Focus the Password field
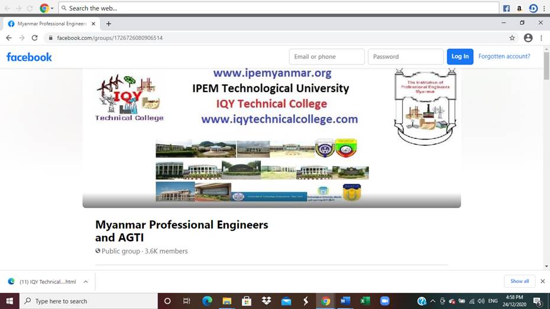This screenshot has width=550, height=309. pos(406,57)
